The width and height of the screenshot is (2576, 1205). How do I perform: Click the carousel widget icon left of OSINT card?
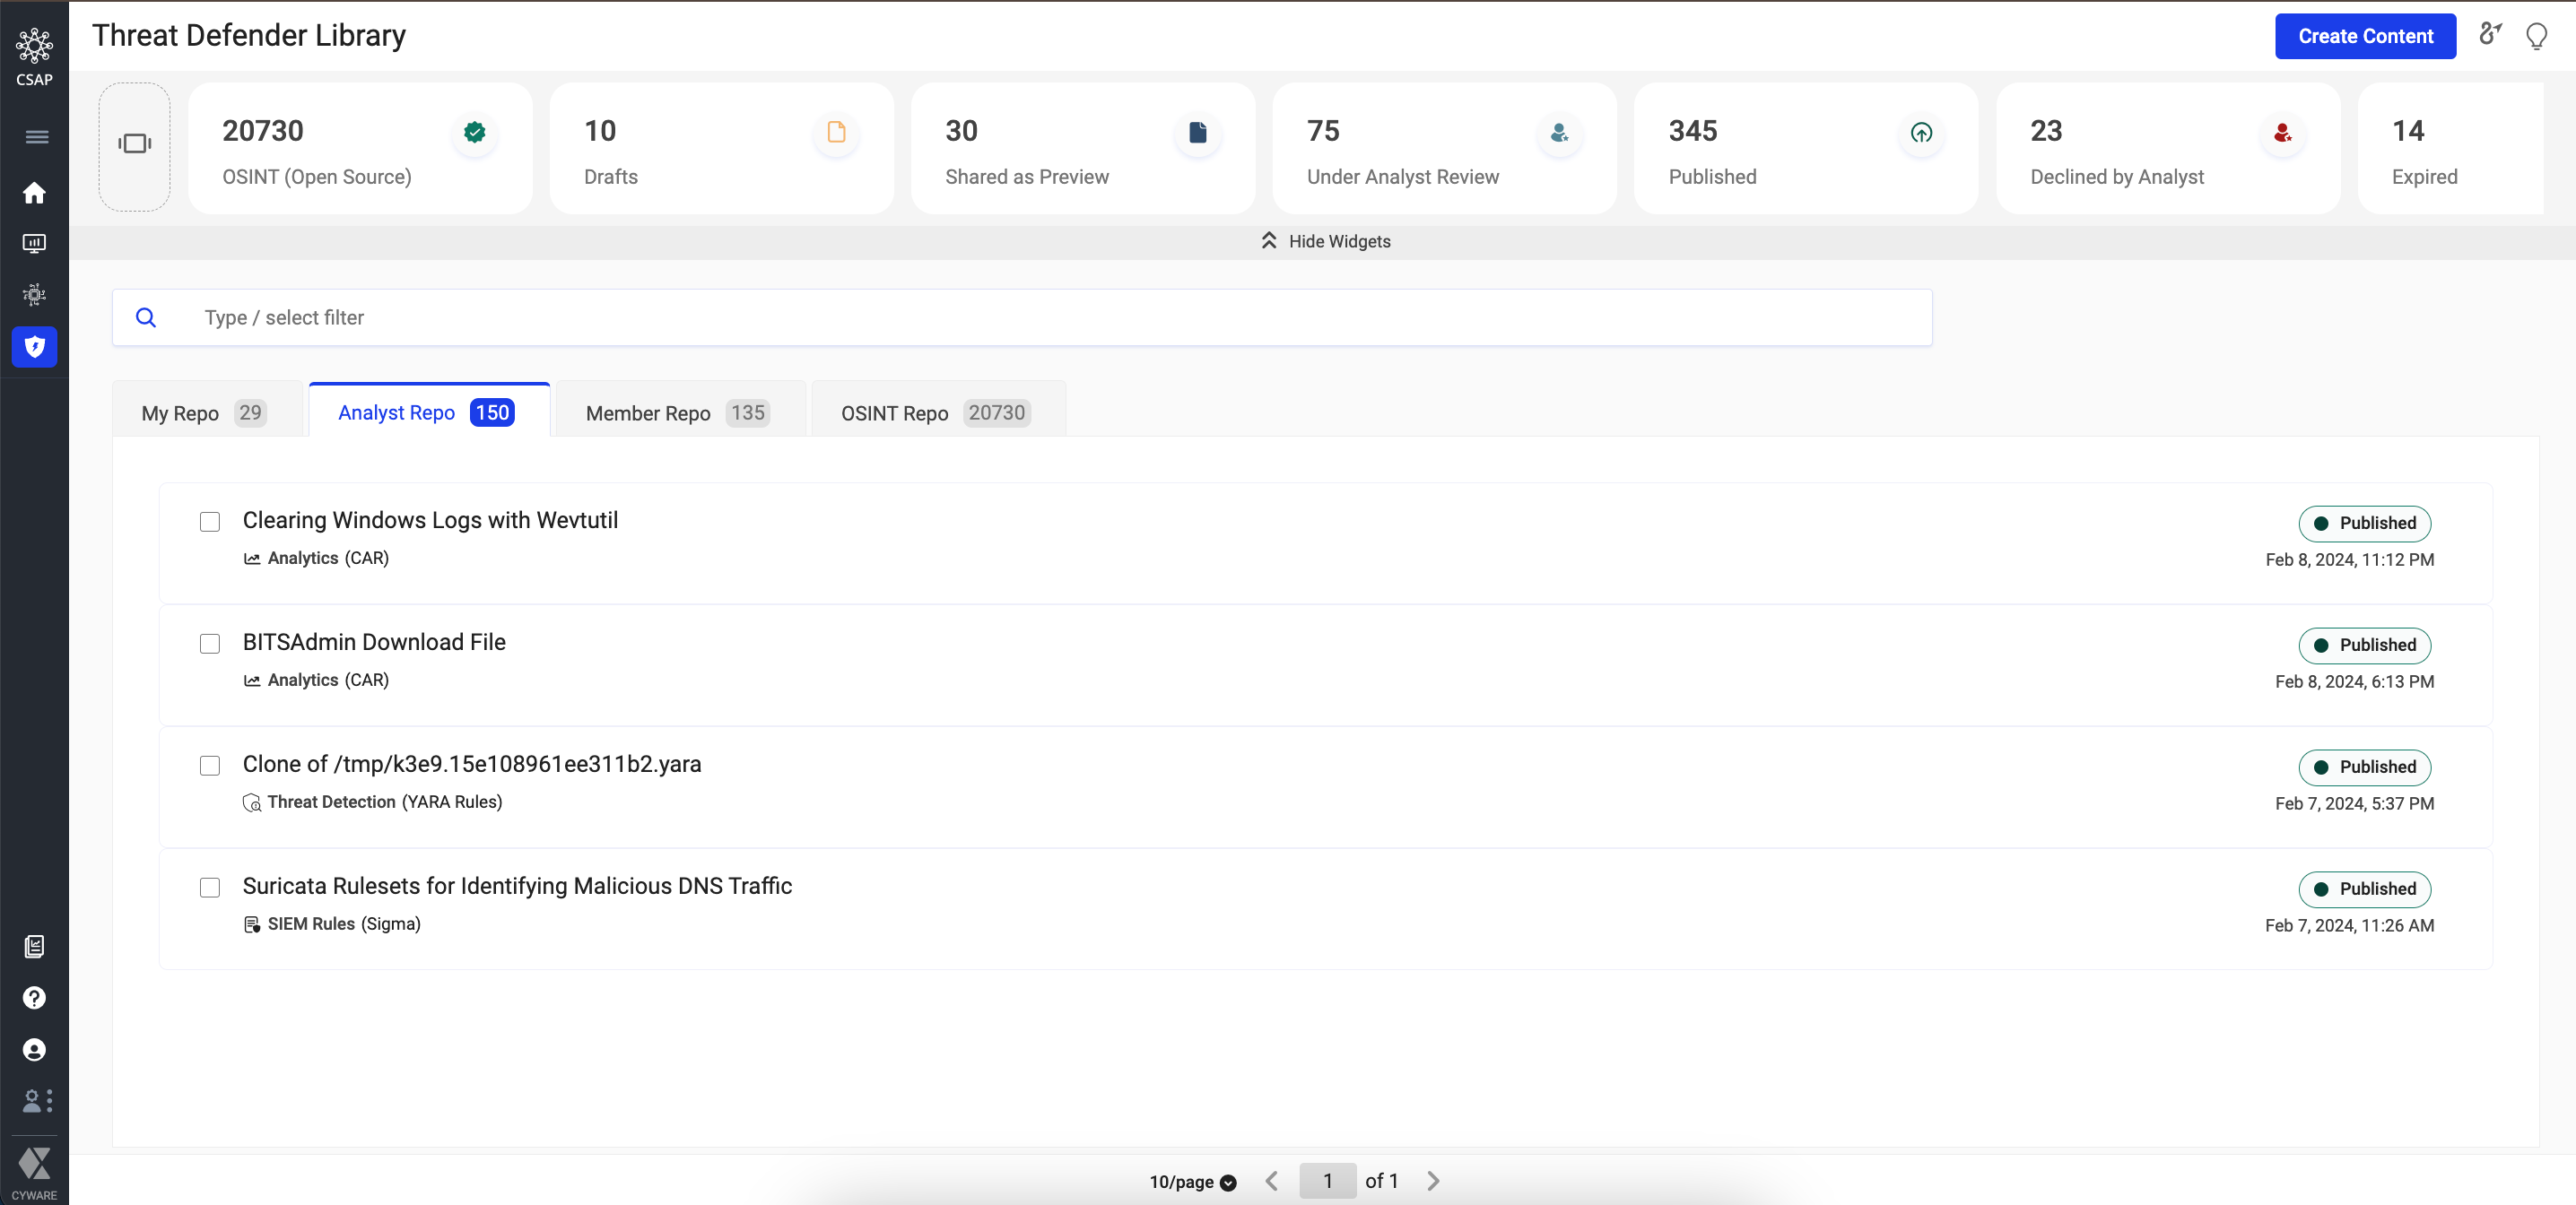[134, 144]
